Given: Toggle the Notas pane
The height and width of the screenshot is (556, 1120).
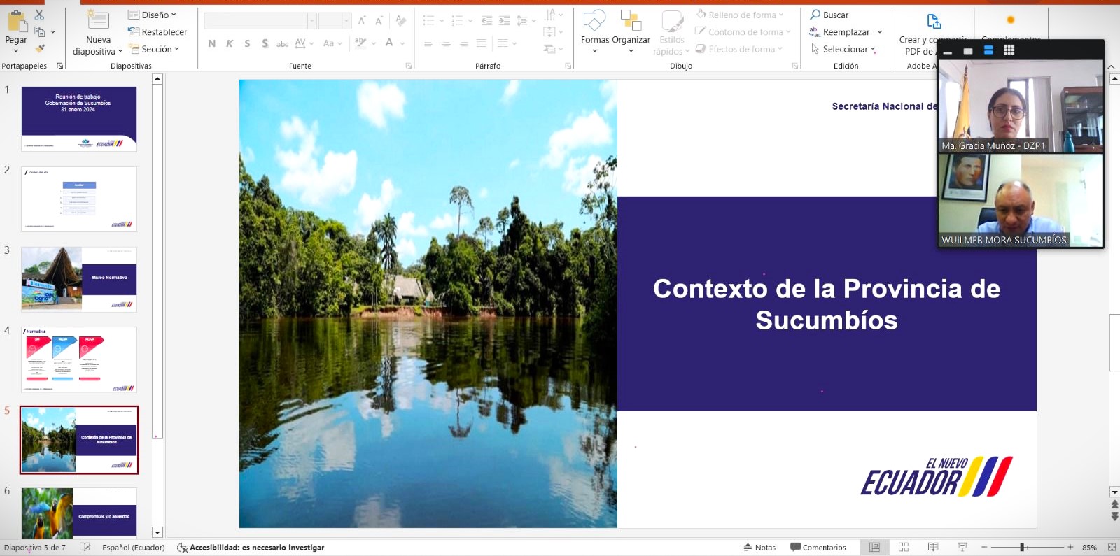Looking at the screenshot, I should pos(759,547).
